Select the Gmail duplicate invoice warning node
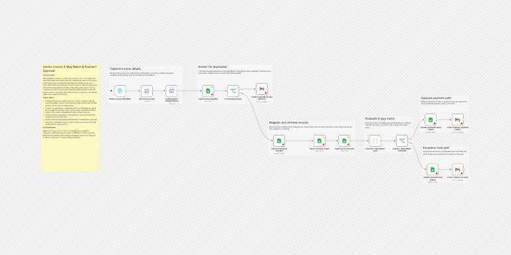This screenshot has height=255, width=511. click(x=262, y=89)
